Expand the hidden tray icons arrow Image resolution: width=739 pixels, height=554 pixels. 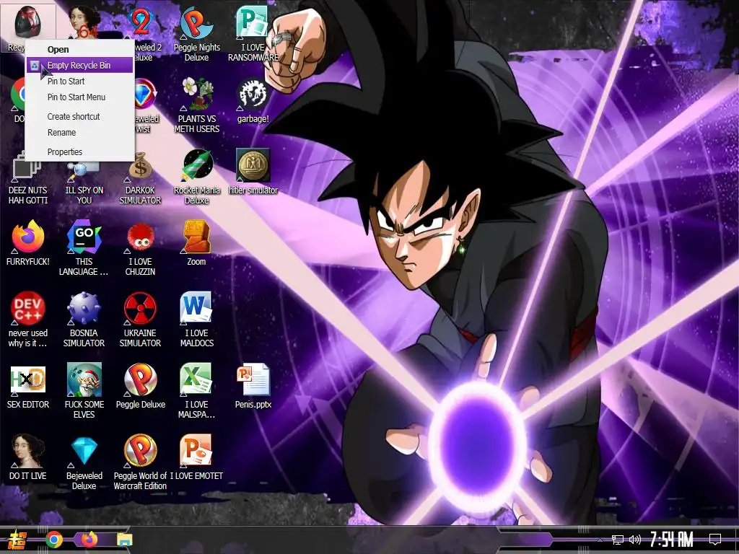coord(600,540)
